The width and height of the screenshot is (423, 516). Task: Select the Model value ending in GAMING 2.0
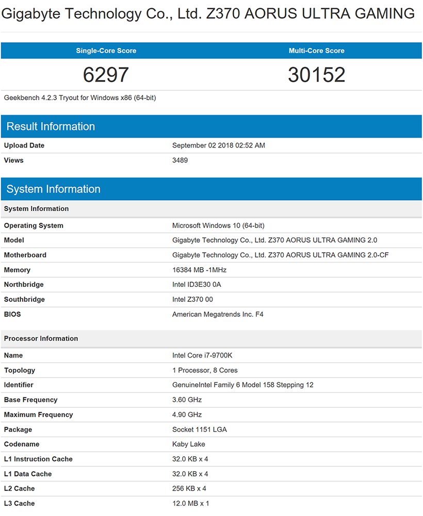pyautogui.click(x=274, y=240)
